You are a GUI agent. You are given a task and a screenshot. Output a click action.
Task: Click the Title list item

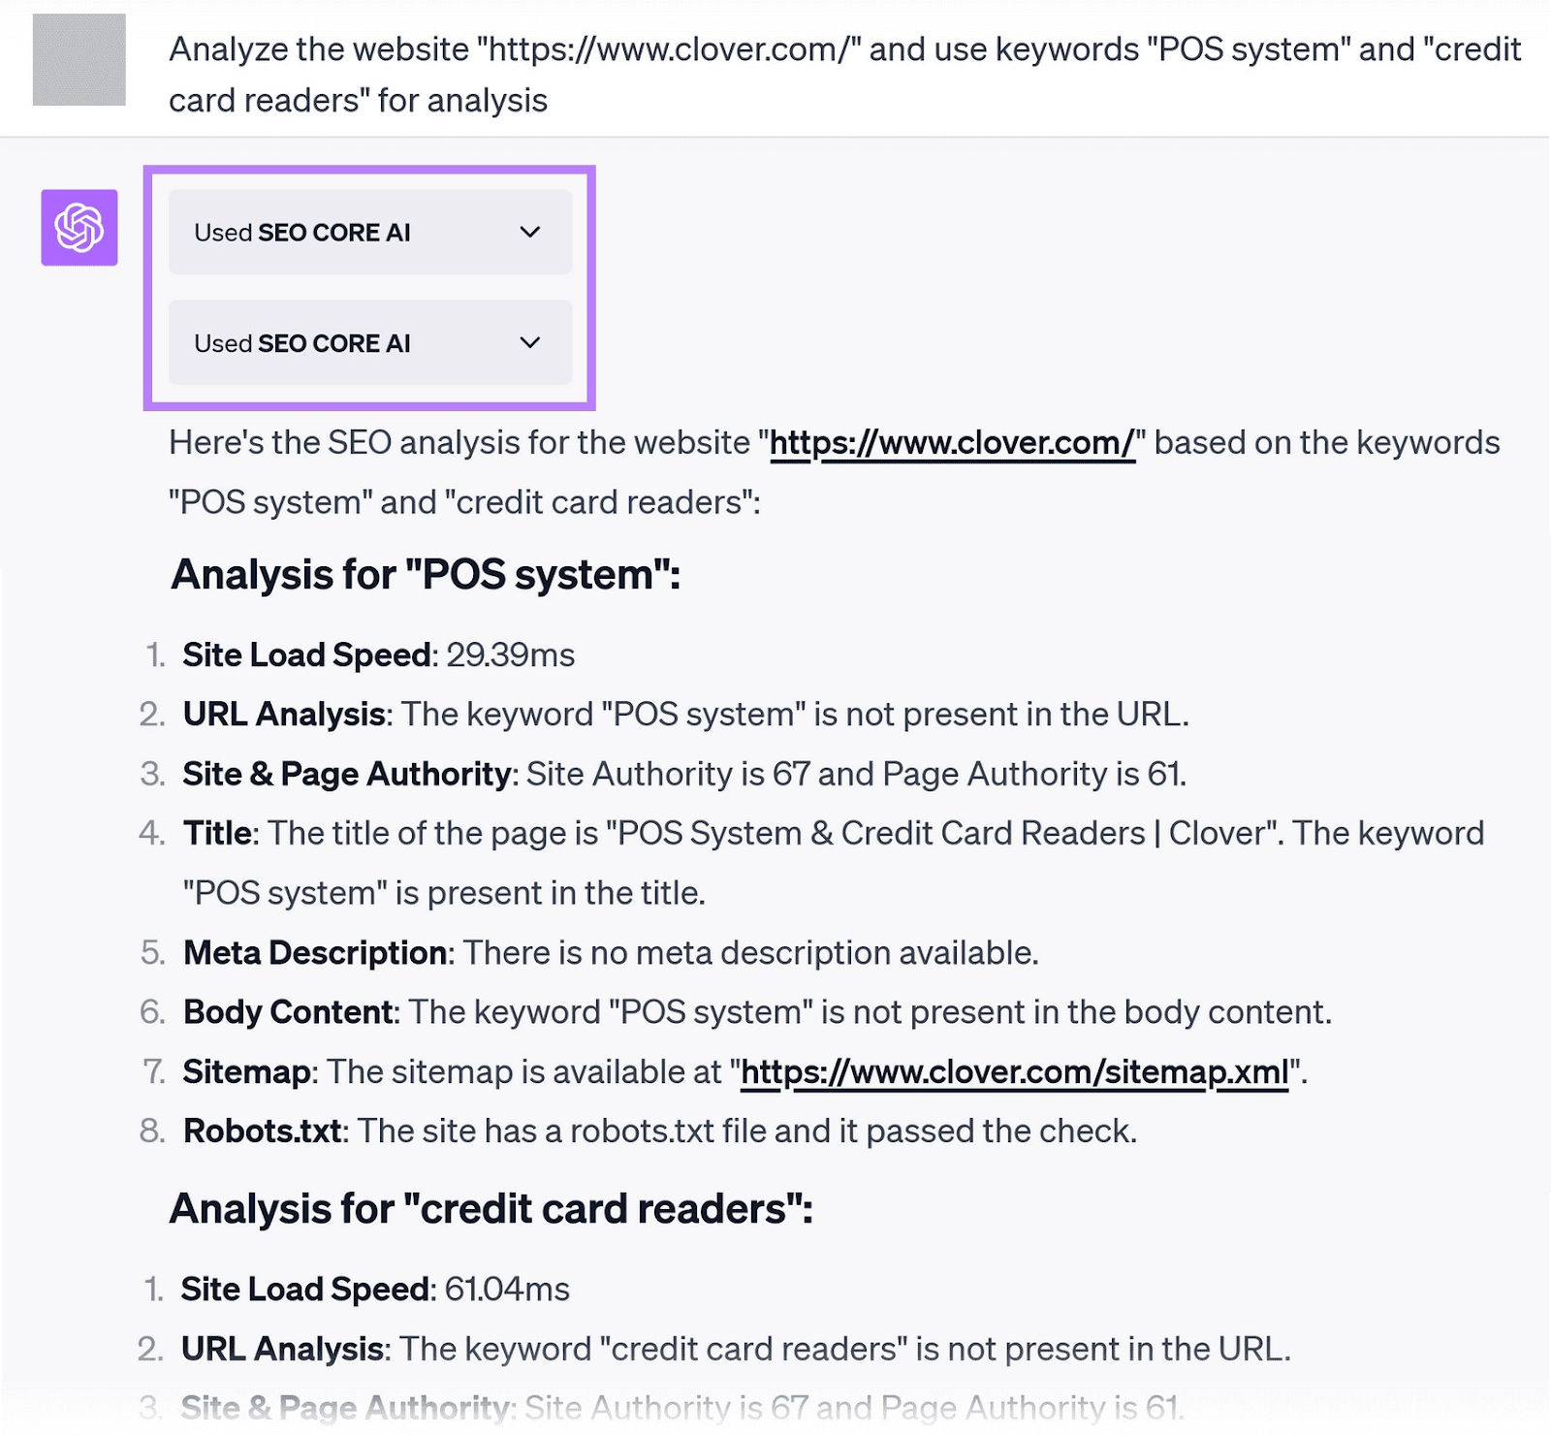point(832,834)
